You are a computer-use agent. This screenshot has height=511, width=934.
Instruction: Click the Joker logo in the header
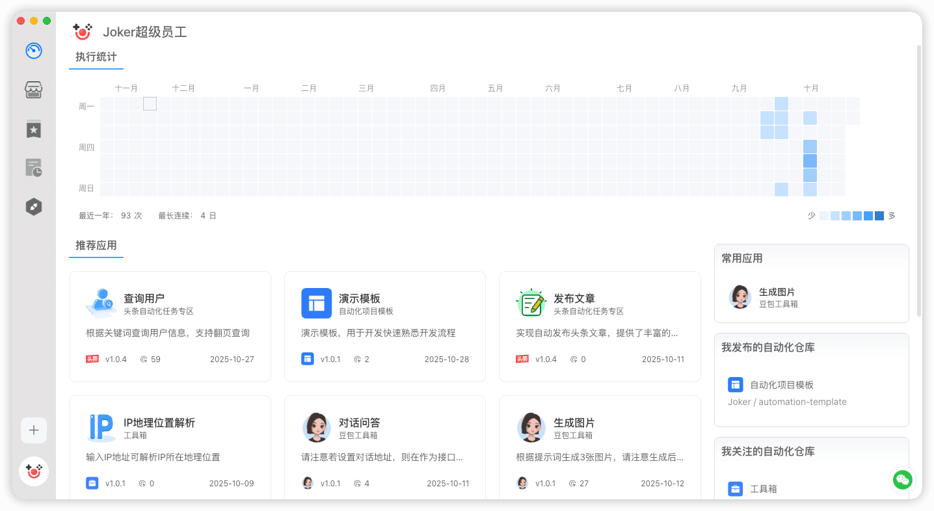pos(83,31)
